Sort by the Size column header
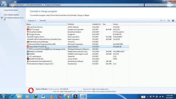The width and height of the screenshot is (176, 99). point(107,24)
